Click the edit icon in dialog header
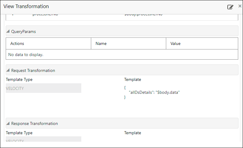243x148 pixels. click(230, 7)
